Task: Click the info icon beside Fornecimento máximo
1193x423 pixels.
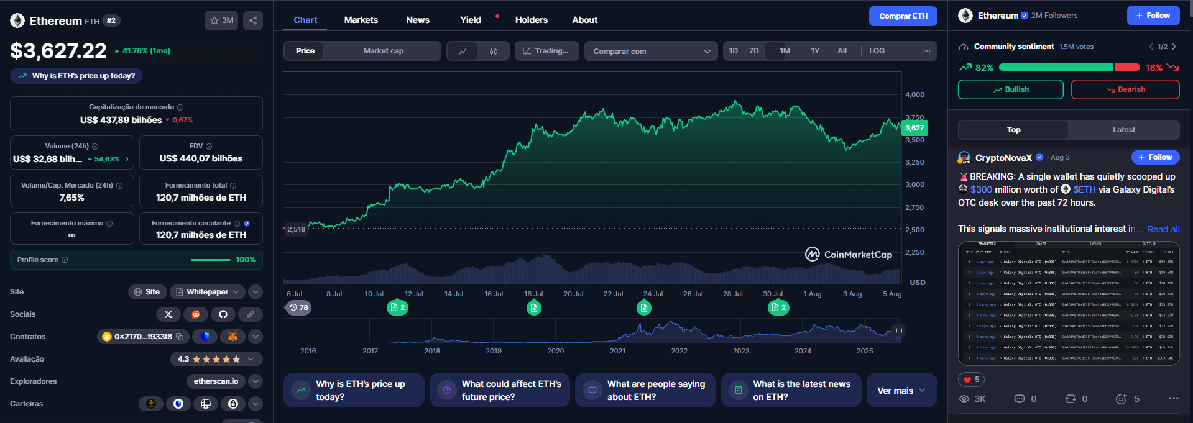Action: [109, 224]
